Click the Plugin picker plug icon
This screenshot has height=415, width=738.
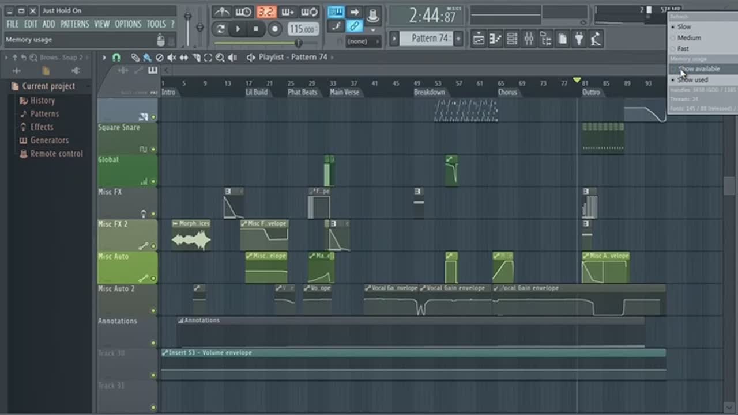pyautogui.click(x=579, y=39)
